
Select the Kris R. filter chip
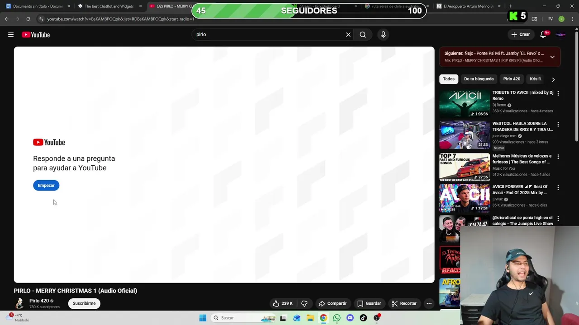pos(536,79)
